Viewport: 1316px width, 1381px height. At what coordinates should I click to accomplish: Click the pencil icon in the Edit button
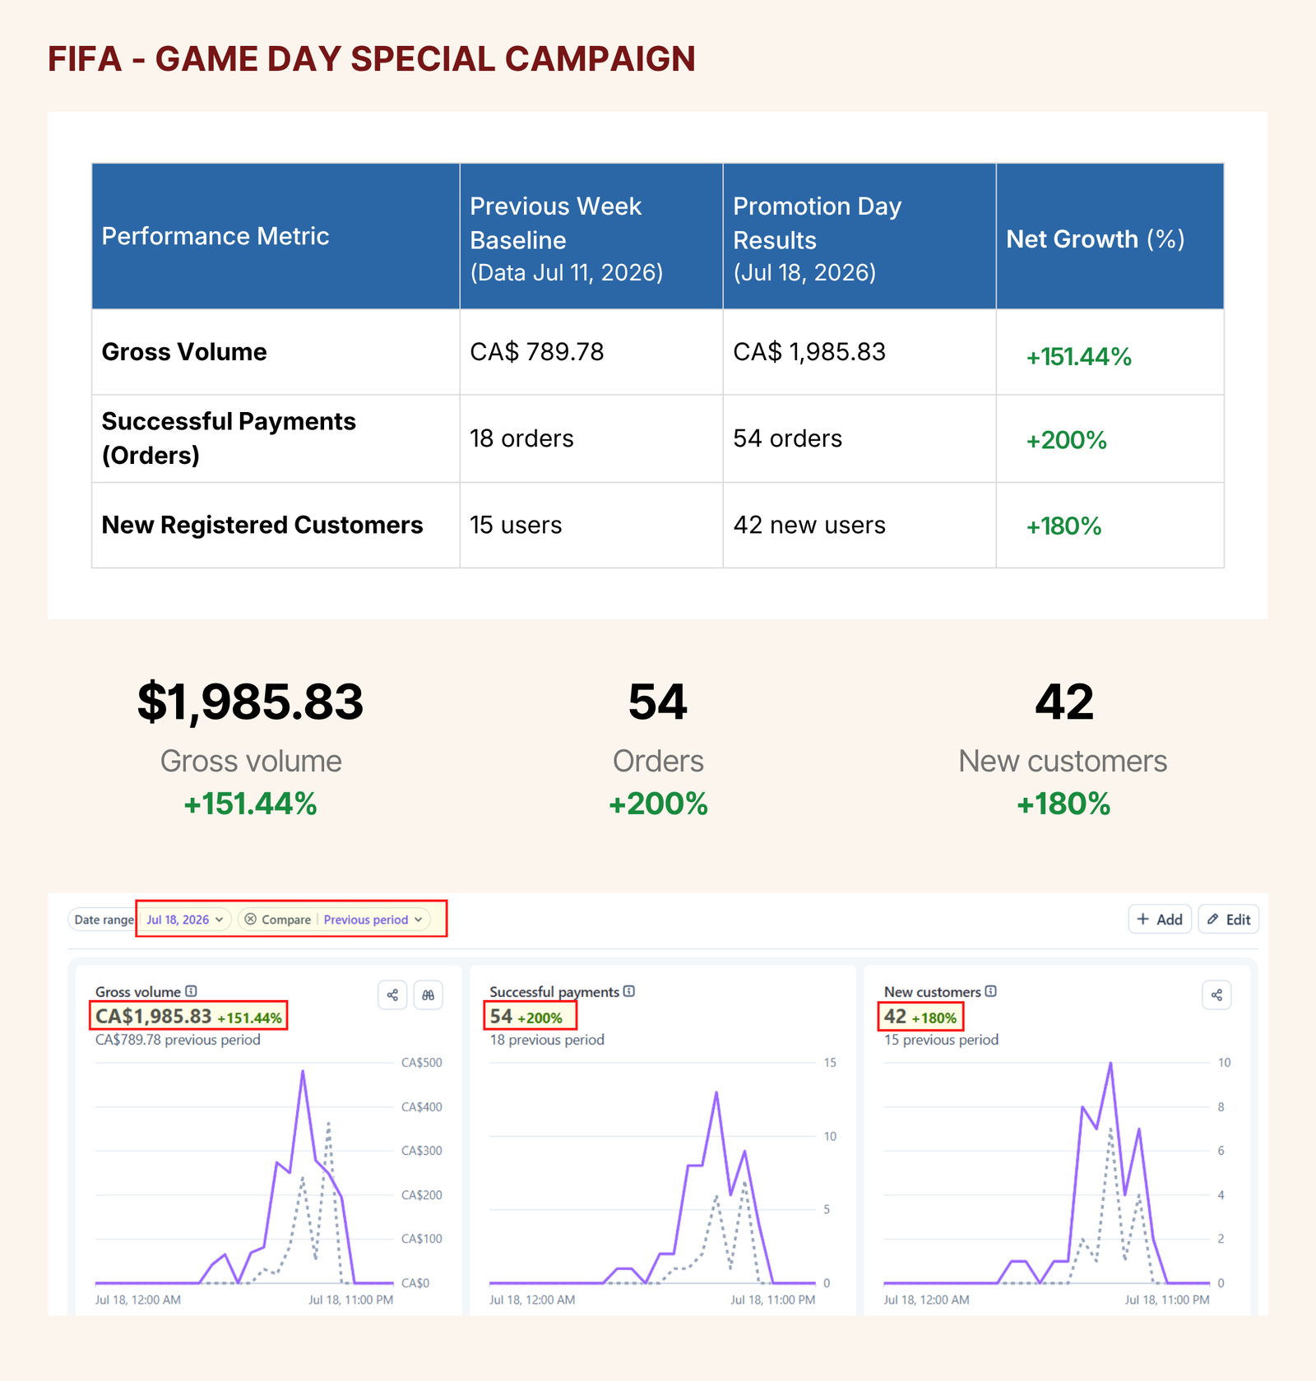click(x=1213, y=919)
